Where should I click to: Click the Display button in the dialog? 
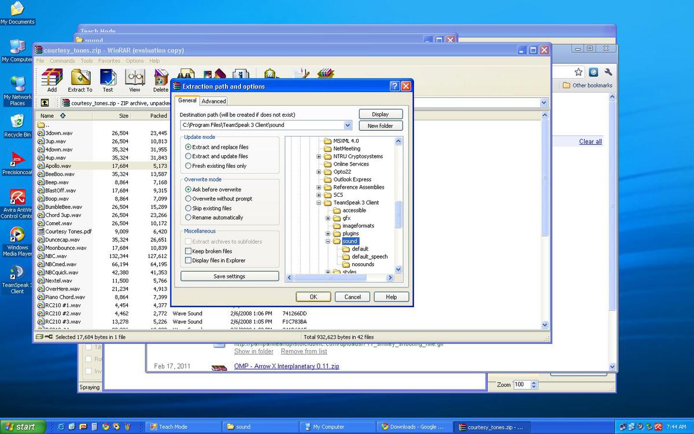(x=381, y=114)
